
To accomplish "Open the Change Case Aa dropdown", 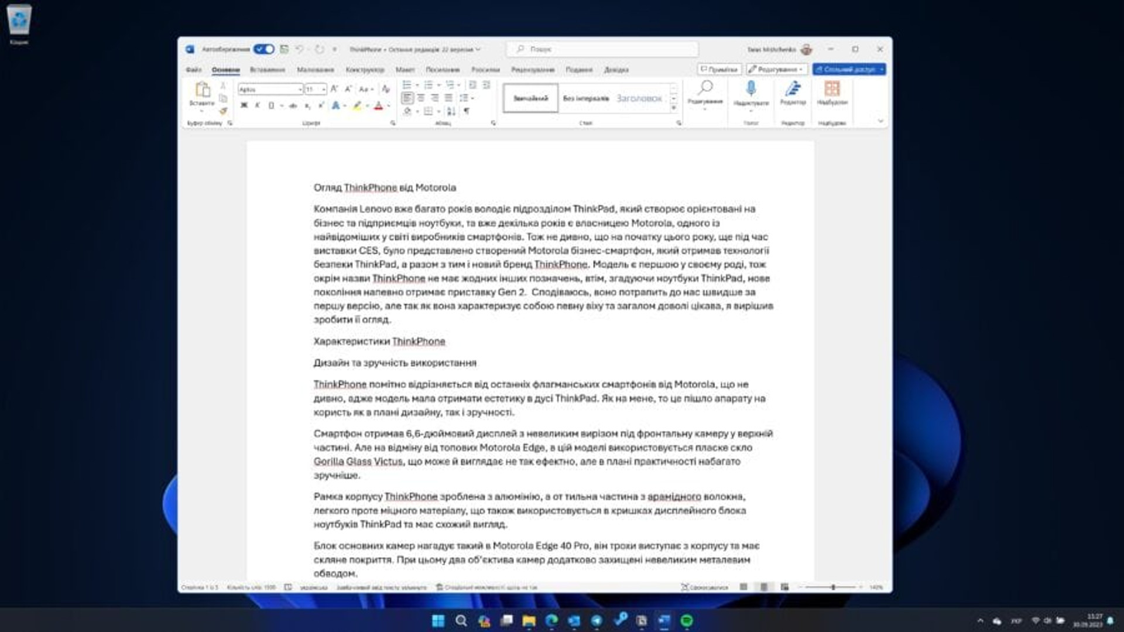I will point(366,89).
